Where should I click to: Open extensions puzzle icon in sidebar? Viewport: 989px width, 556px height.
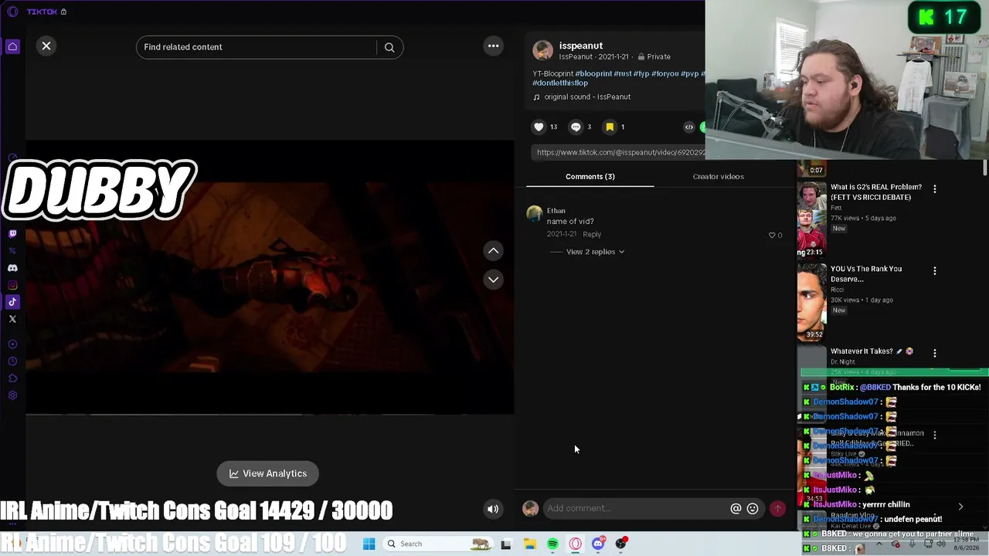pyautogui.click(x=12, y=378)
